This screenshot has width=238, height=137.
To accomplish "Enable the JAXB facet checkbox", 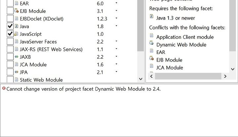I will click(x=10, y=57).
